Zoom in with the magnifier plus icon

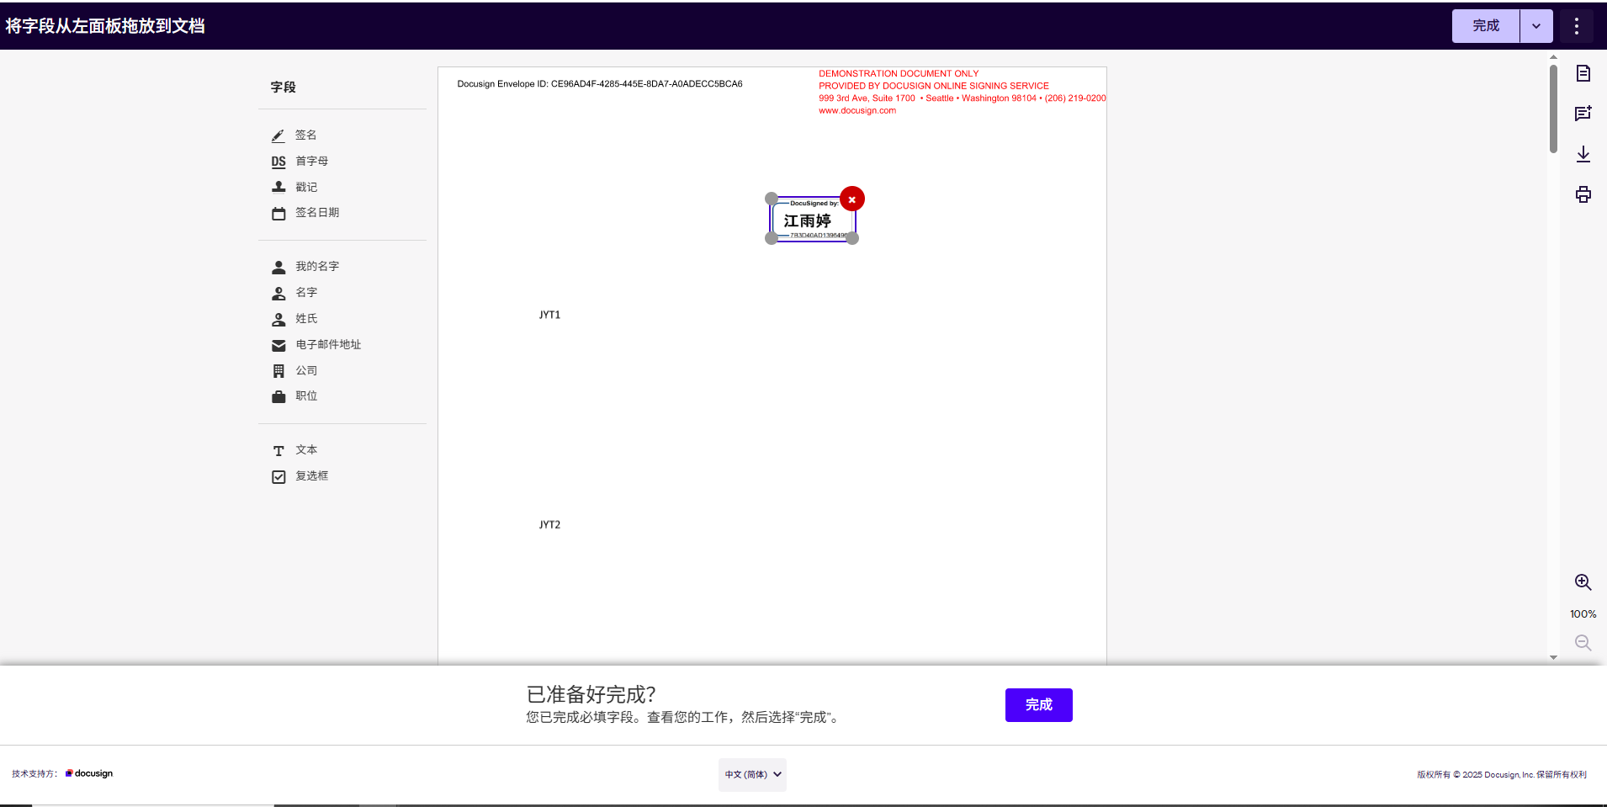[1583, 582]
